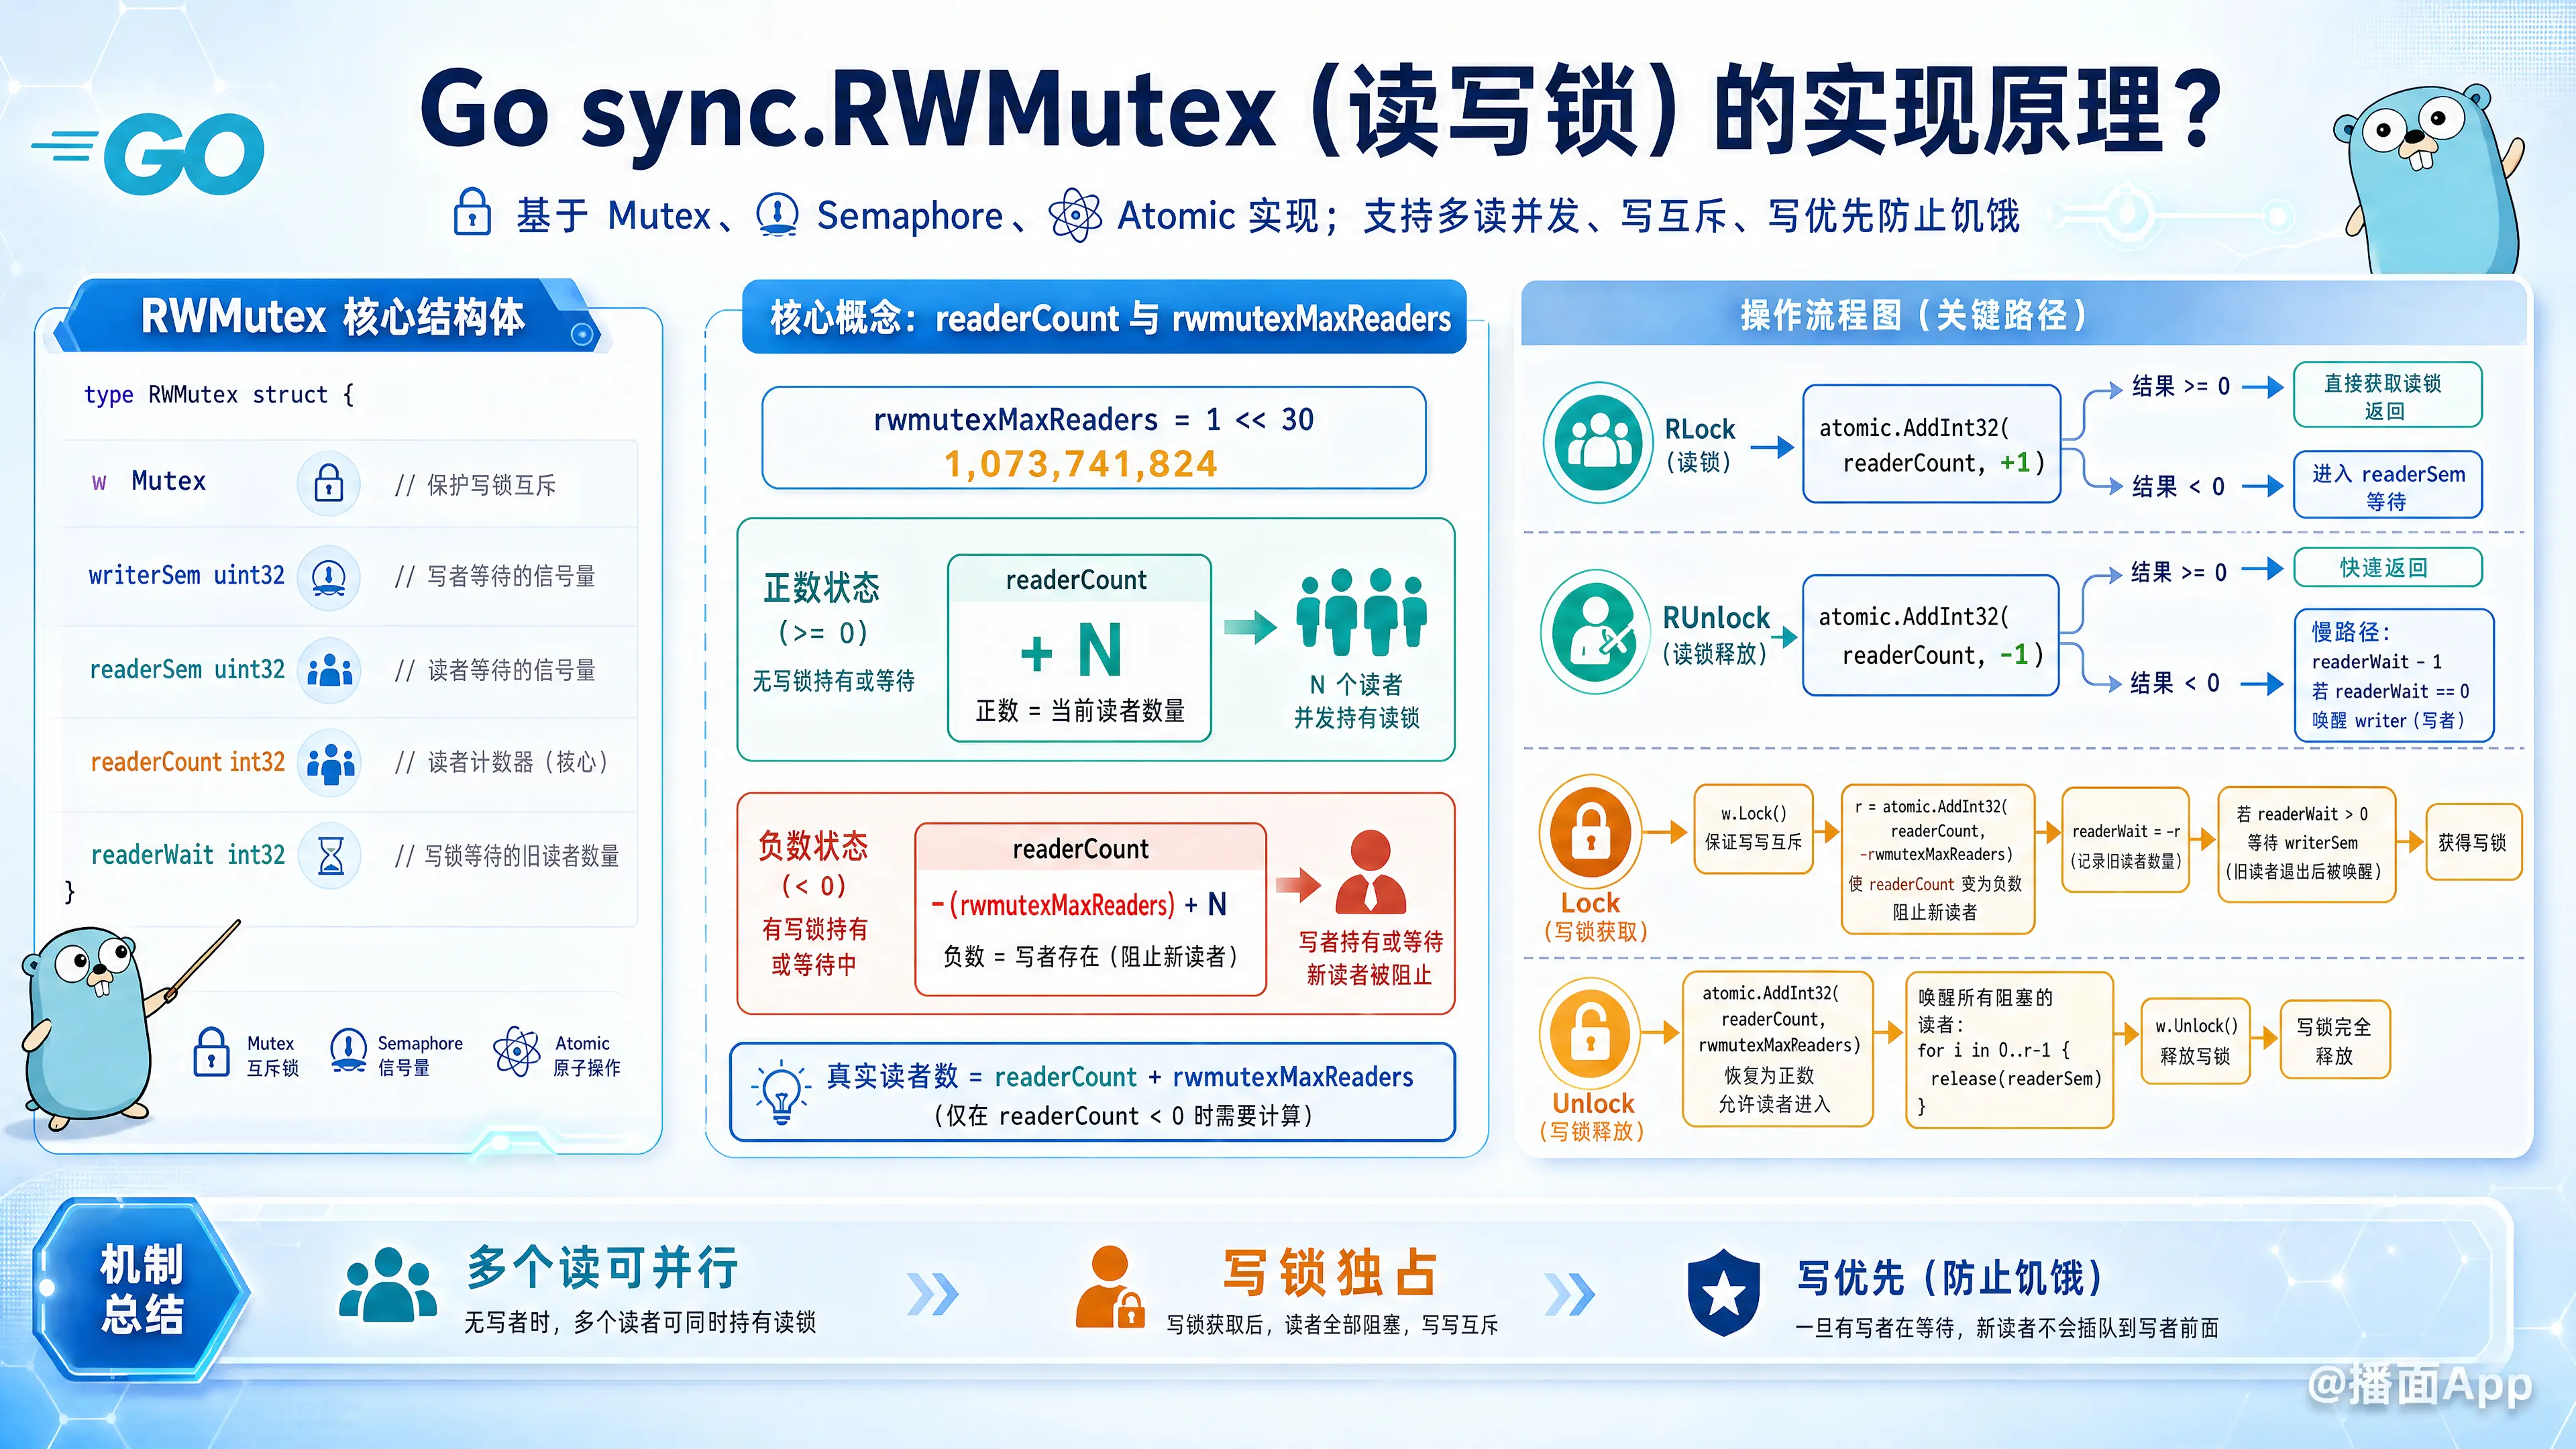Click the green N 个读者 people icon
This screenshot has height=1449, width=2576.
click(1360, 612)
